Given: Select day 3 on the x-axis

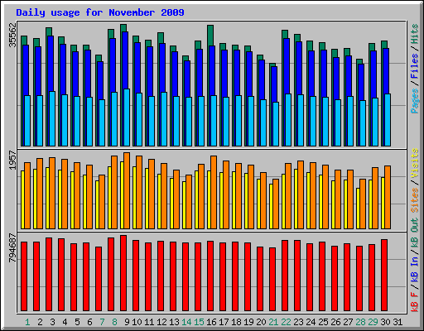Looking at the screenshot, I should [52, 322].
